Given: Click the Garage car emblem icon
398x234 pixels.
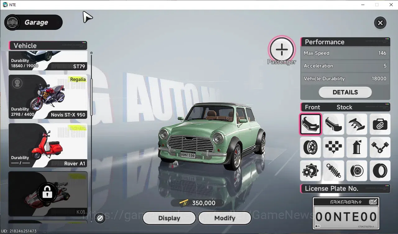Looking at the screenshot, I should click(x=13, y=22).
